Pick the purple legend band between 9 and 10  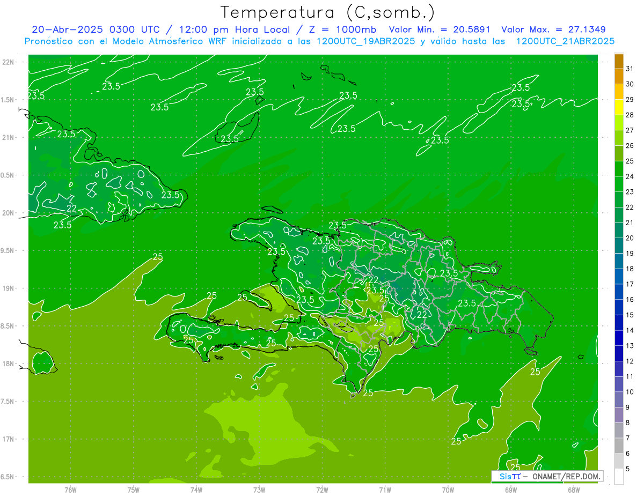[x=619, y=400]
